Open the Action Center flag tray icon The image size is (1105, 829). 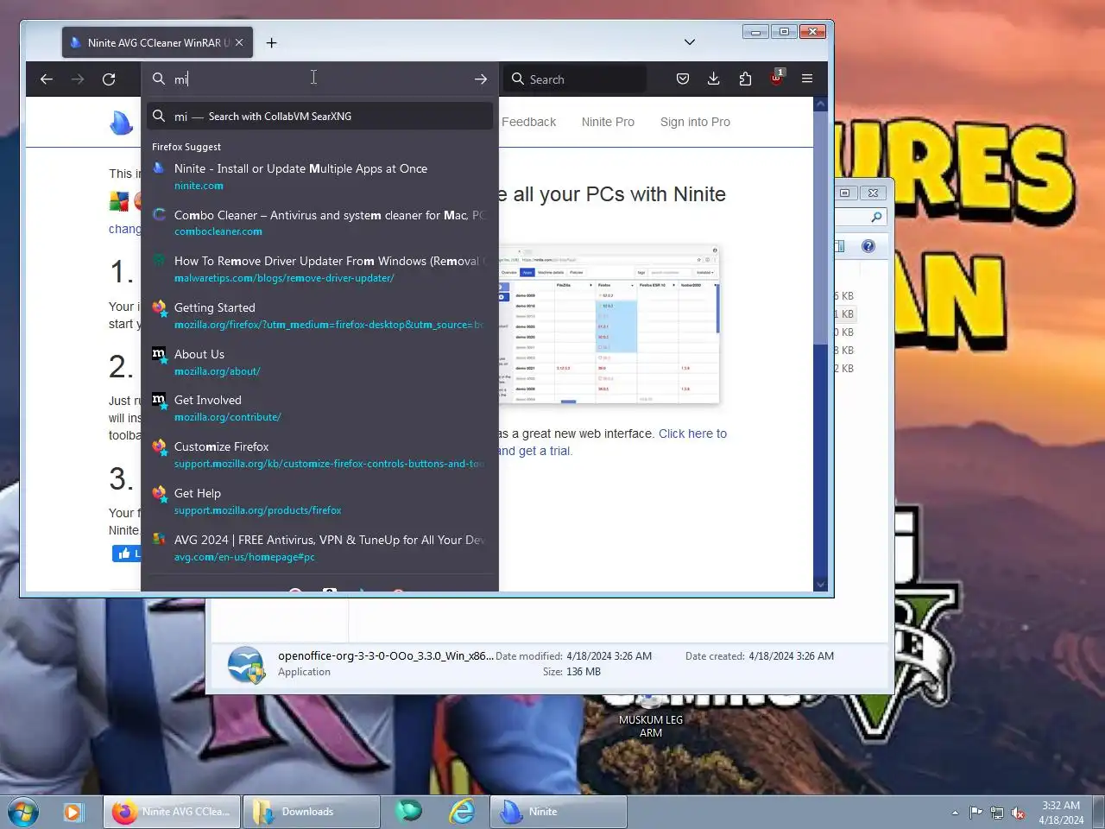976,813
